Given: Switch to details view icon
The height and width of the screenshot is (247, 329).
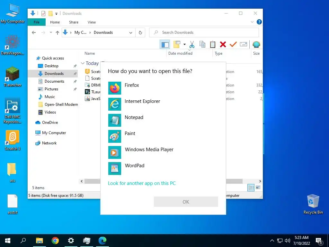Looking at the screenshot, I should click(251, 188).
